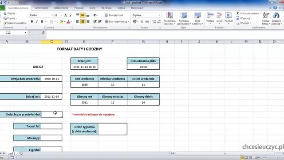Open Style komórki gallery
This screenshot has height=160, width=284.
[197, 18]
